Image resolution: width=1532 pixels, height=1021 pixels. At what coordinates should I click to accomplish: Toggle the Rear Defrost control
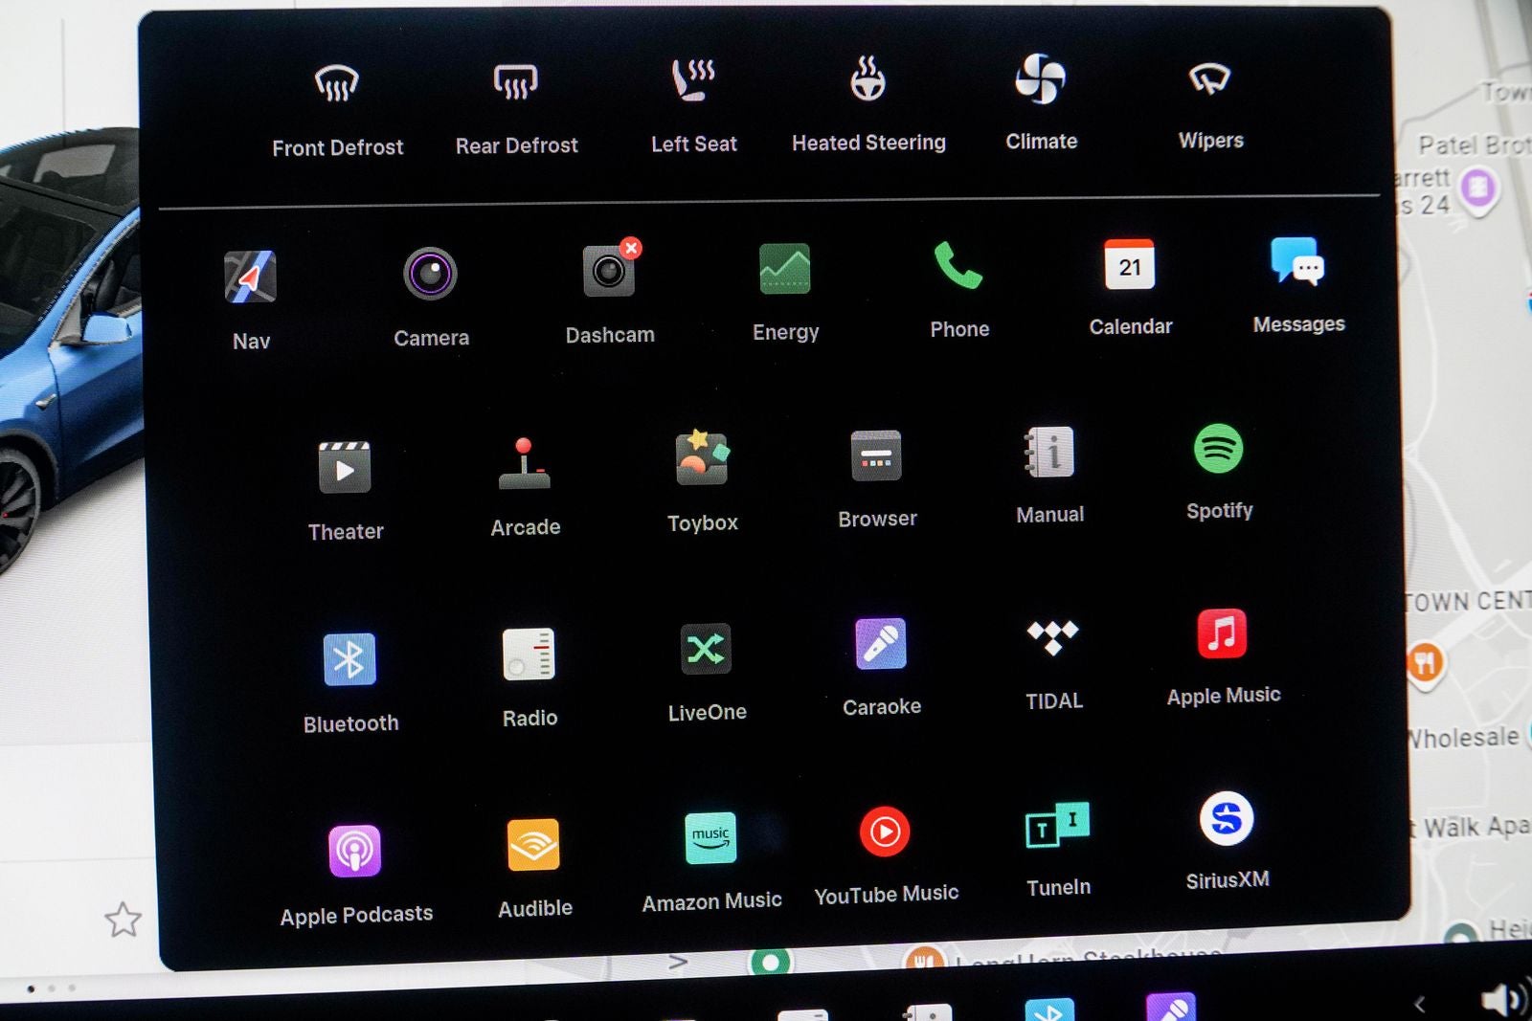coord(515,83)
